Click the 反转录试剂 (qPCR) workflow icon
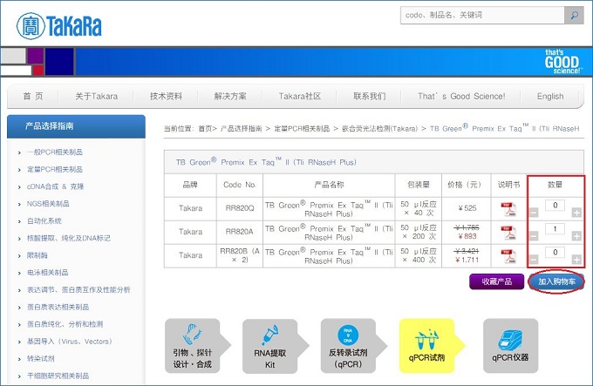 353,346
